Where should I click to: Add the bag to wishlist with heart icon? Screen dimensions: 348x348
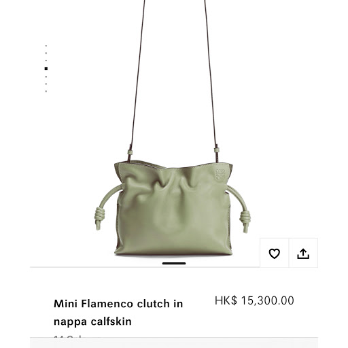pyautogui.click(x=274, y=253)
